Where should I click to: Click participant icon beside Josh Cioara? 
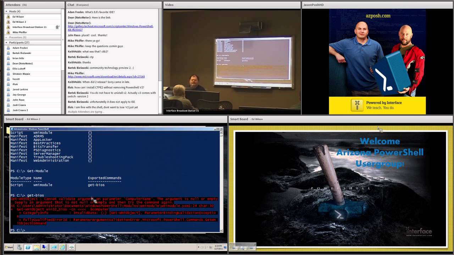9,105
